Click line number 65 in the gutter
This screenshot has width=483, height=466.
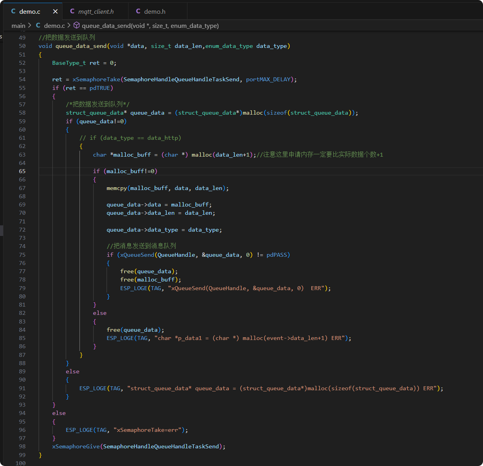tap(22, 171)
